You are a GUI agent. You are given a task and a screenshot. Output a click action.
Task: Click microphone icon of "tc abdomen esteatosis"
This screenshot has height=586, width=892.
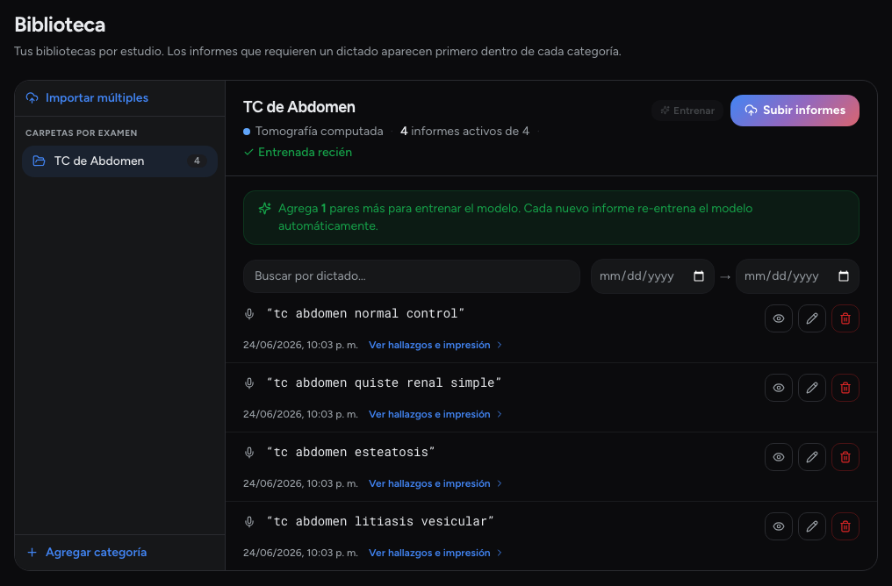click(x=249, y=453)
